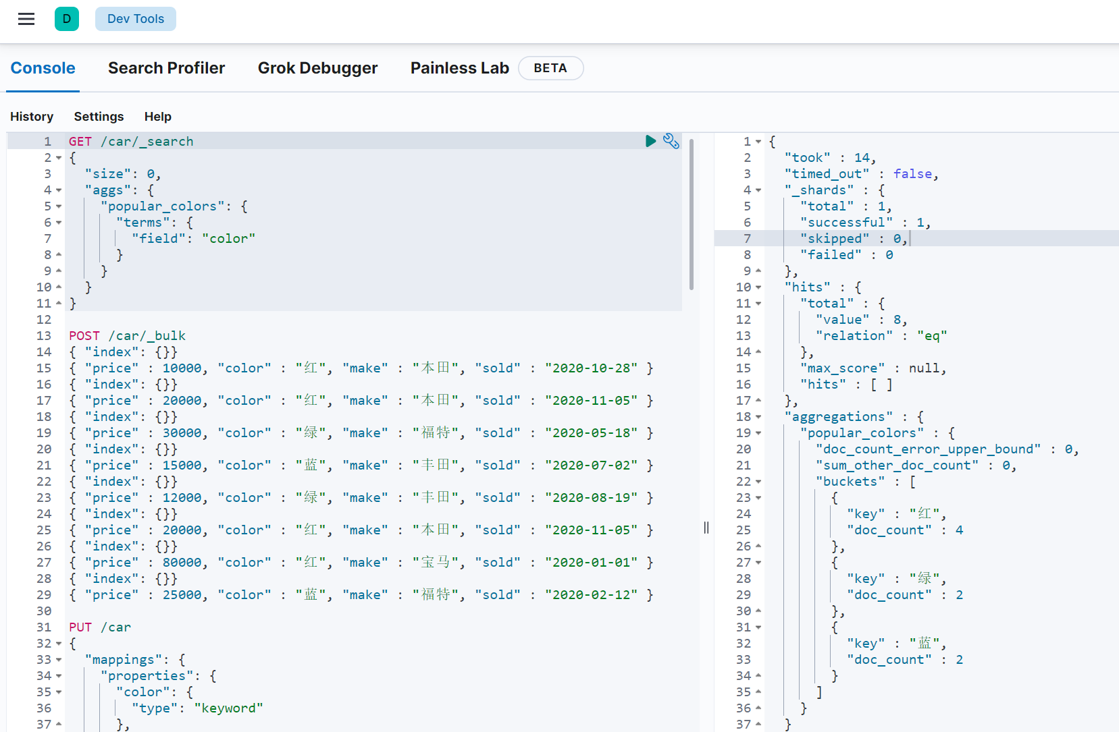Collapse popular_colors block on editor line 5
This screenshot has height=732, width=1119.
[x=59, y=206]
